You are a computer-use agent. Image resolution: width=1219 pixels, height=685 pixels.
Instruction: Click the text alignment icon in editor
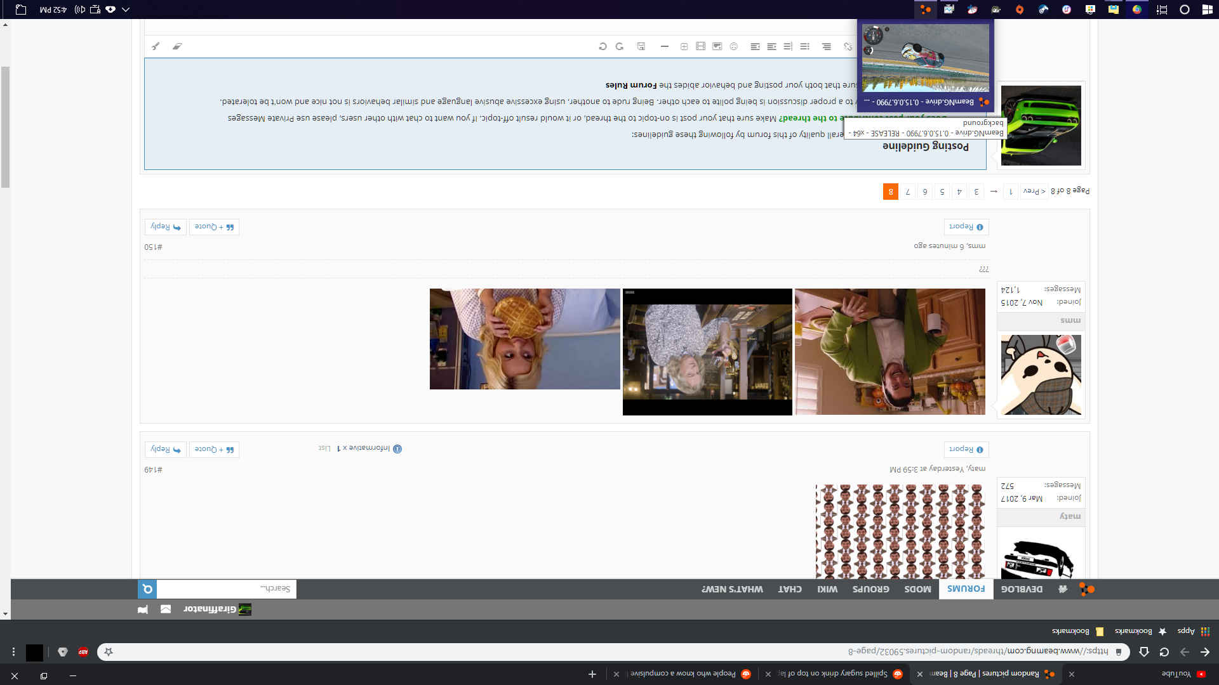point(826,46)
